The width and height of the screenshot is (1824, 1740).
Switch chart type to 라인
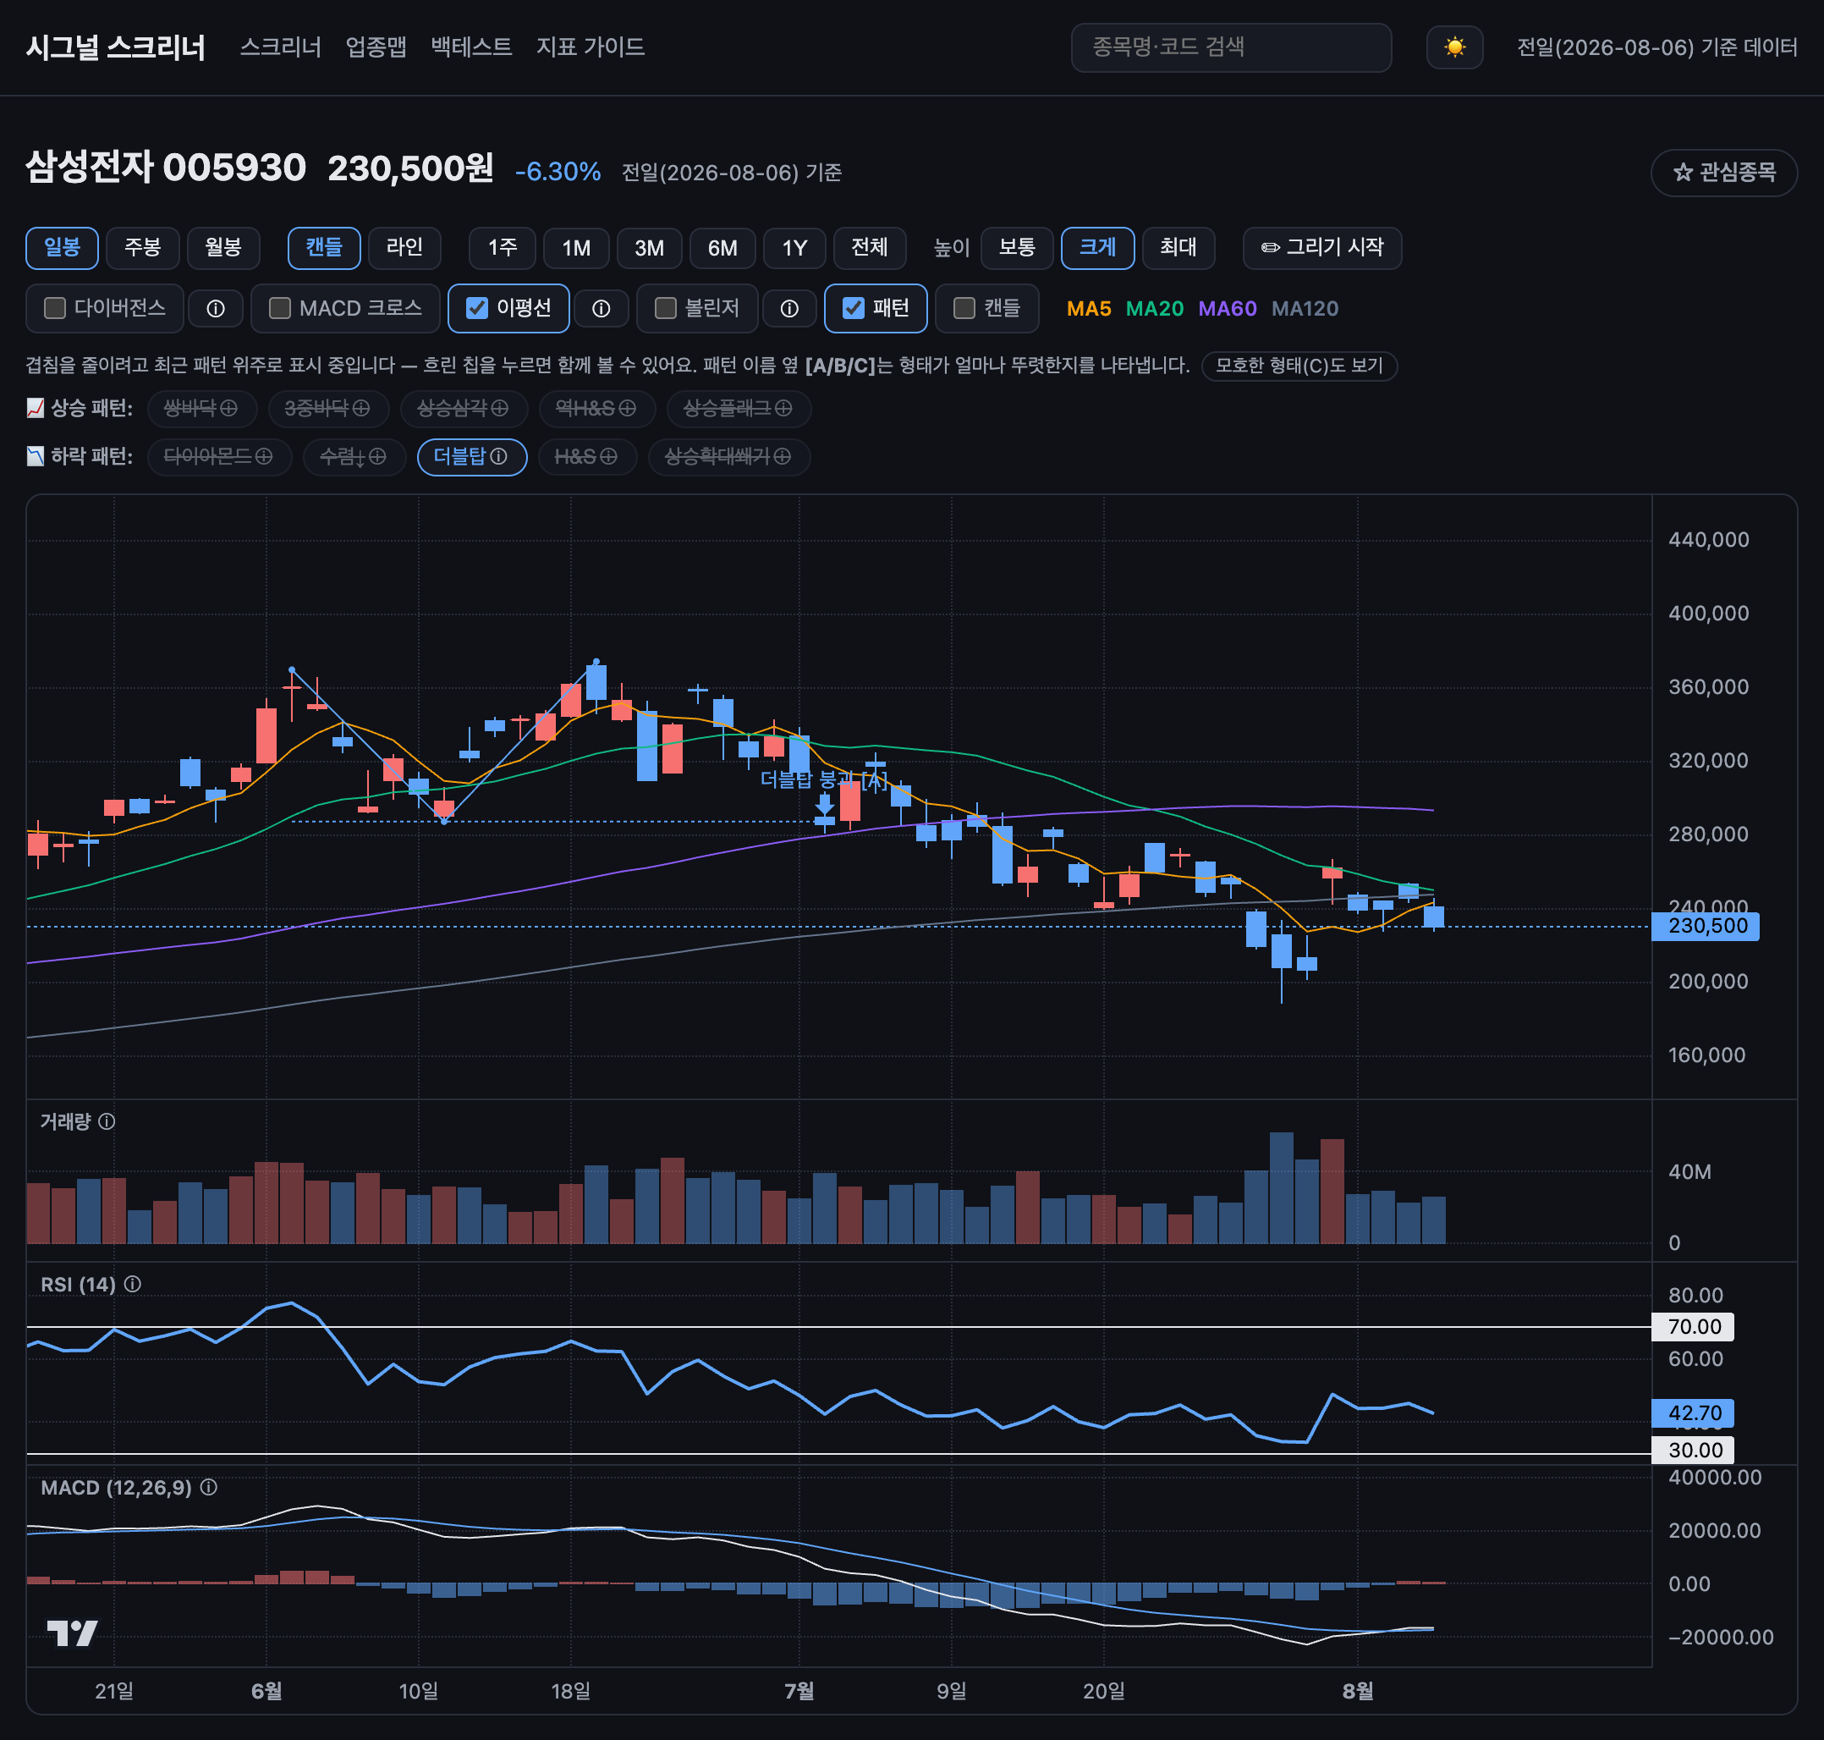point(405,248)
